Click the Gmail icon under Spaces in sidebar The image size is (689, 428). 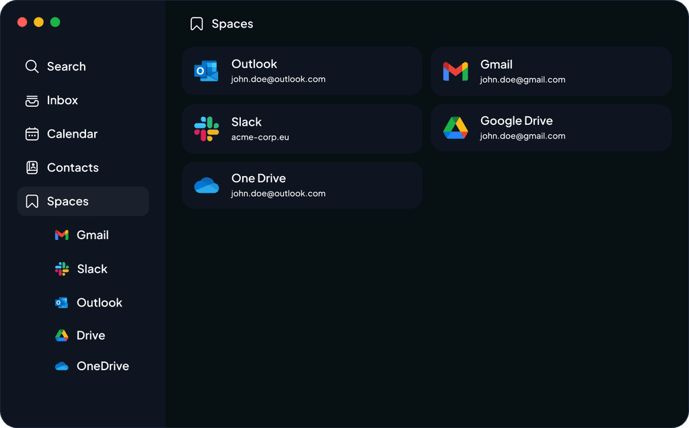pyautogui.click(x=61, y=235)
